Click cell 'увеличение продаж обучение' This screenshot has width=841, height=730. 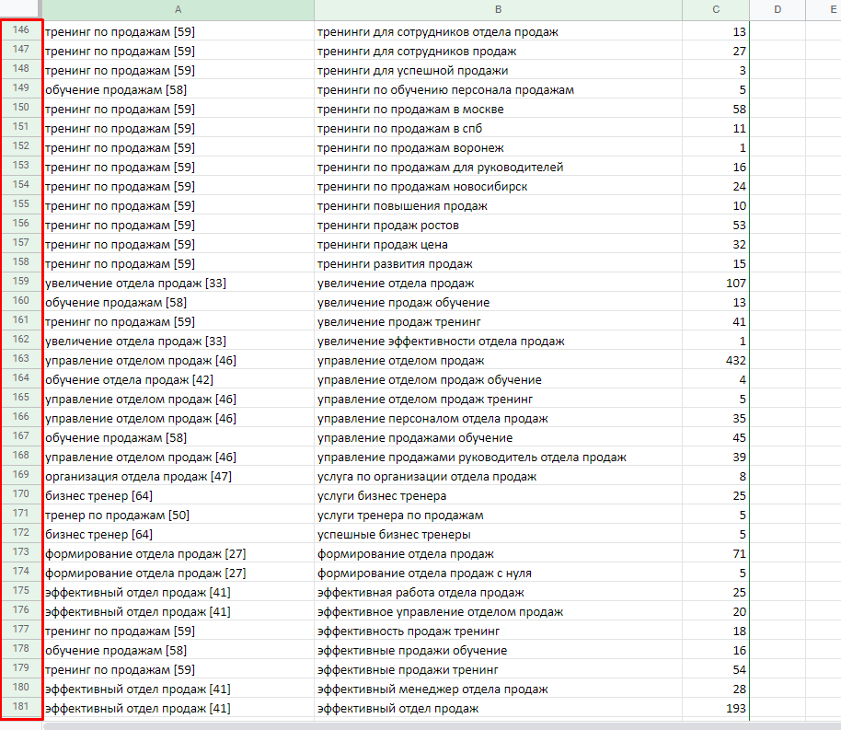[x=498, y=303]
